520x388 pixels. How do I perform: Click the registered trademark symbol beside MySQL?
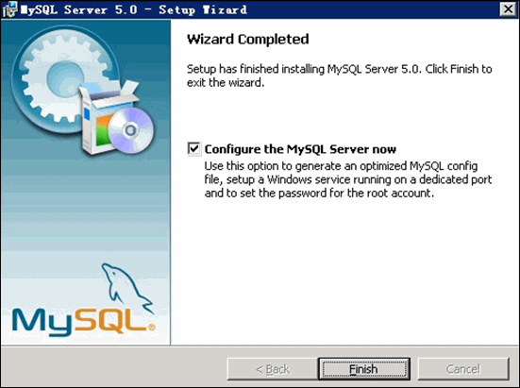(152, 328)
